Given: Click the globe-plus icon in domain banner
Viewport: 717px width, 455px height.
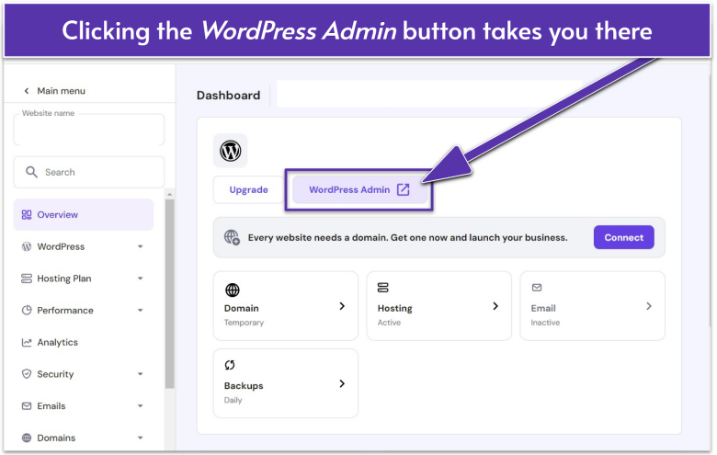Looking at the screenshot, I should [x=233, y=237].
